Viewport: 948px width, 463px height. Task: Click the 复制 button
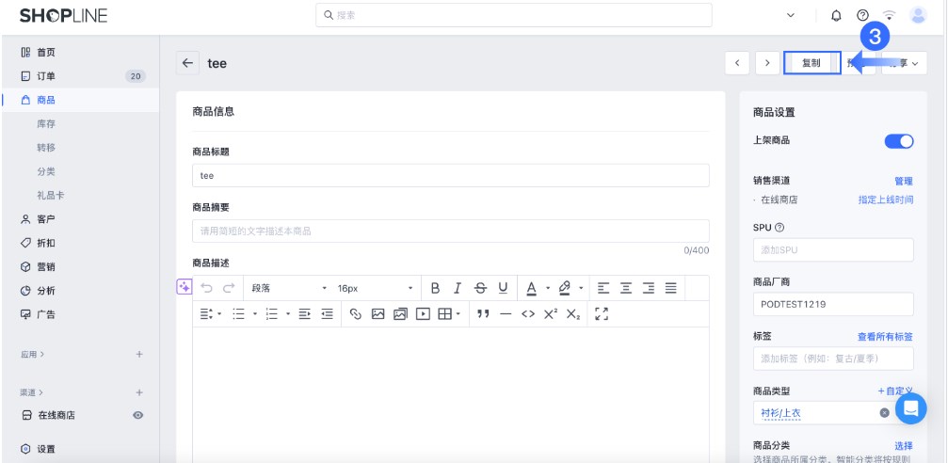(x=812, y=63)
